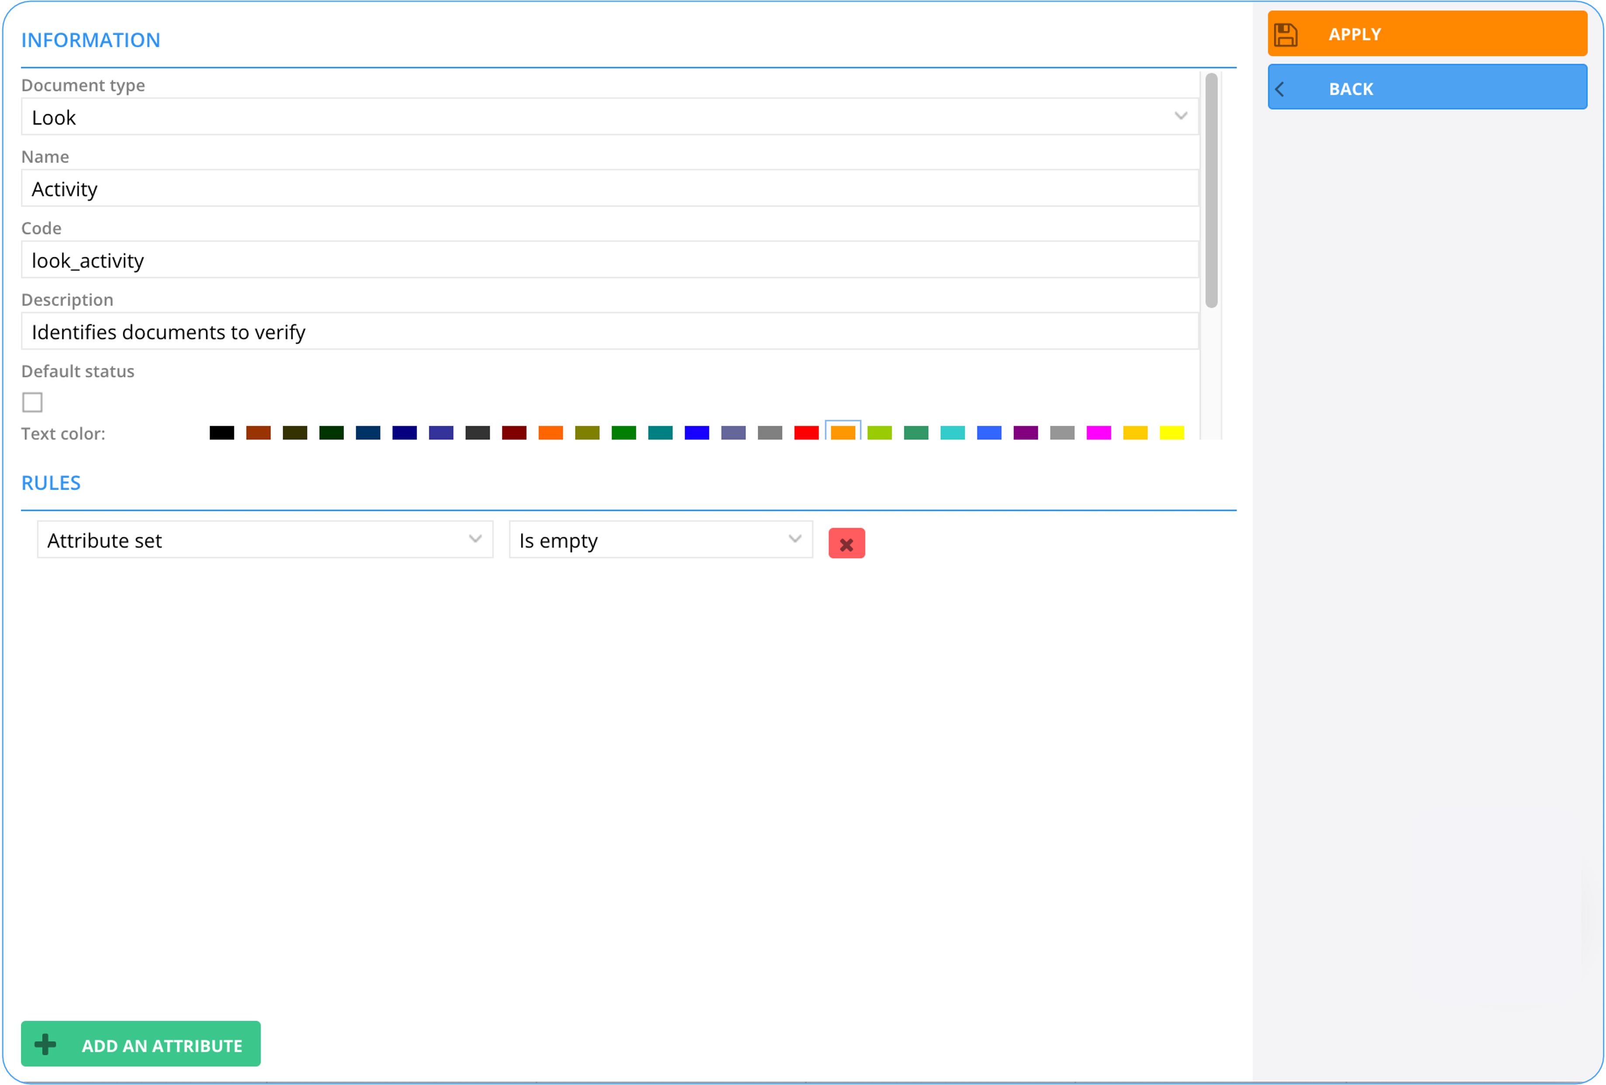This screenshot has height=1085, width=1606.
Task: Focus the Description input field
Action: tap(610, 332)
